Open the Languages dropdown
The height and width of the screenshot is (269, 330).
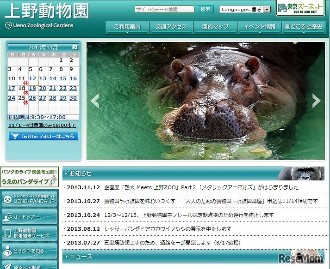pyautogui.click(x=245, y=9)
